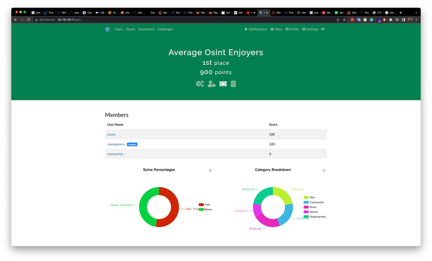
Task: Click the logout icon in navbar
Action: point(323,29)
